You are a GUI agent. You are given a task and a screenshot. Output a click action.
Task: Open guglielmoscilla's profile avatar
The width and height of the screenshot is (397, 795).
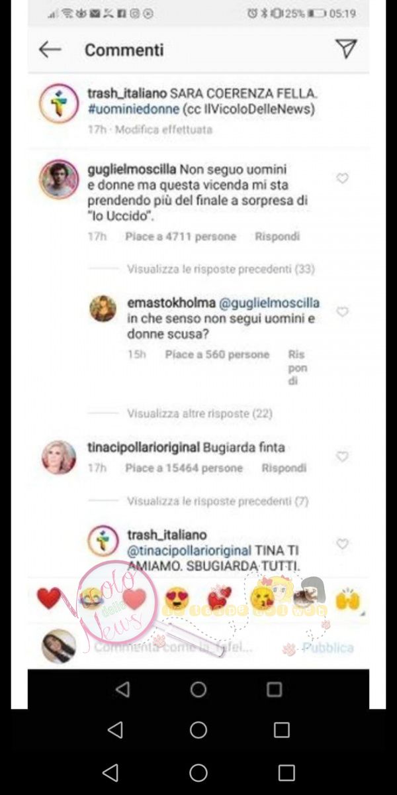pyautogui.click(x=59, y=179)
